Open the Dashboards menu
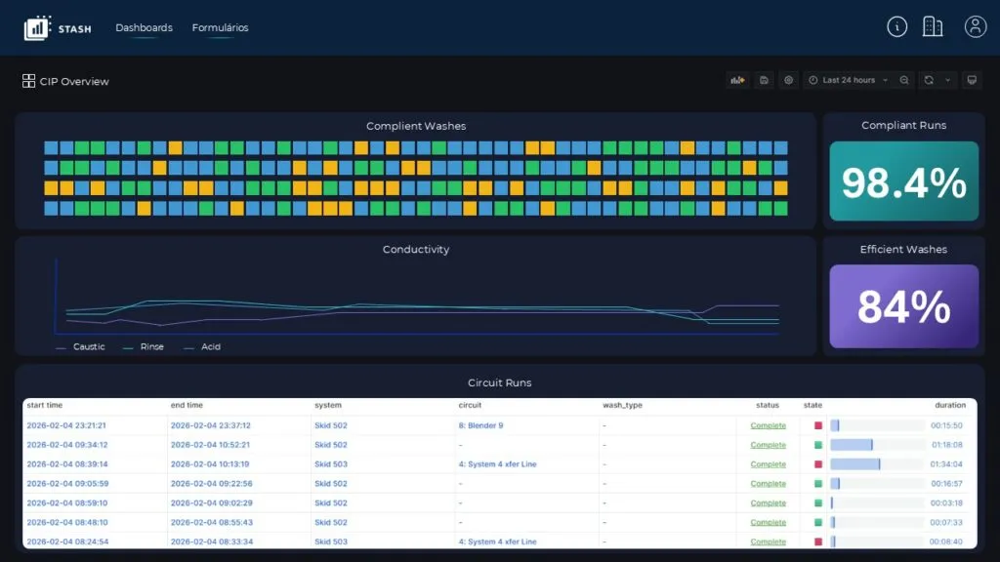The height and width of the screenshot is (562, 1000). click(x=144, y=27)
